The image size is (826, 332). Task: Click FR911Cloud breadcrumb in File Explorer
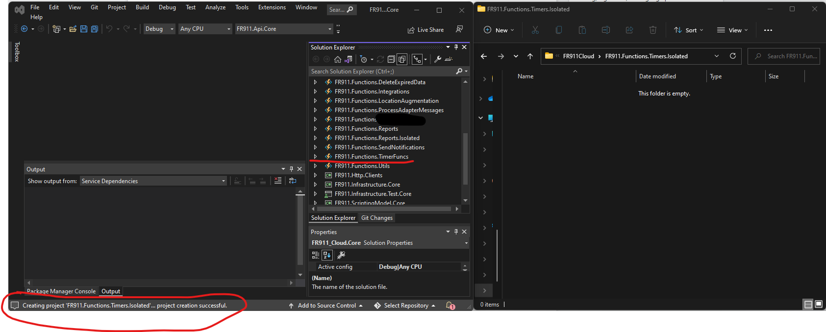coord(578,56)
